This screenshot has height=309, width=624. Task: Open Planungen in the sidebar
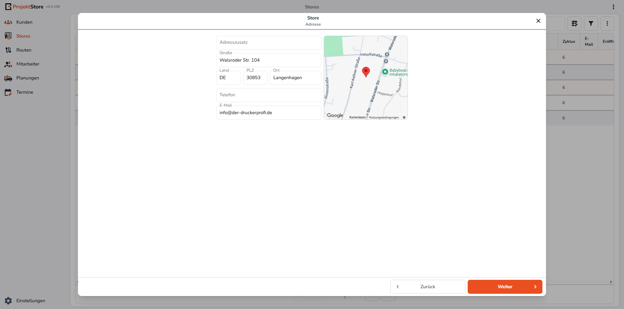[28, 78]
